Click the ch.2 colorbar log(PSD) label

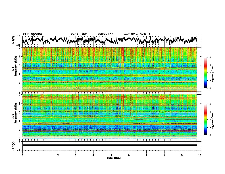click(213, 121)
